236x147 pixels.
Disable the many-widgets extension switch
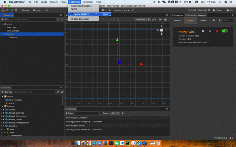pyautogui.click(x=225, y=31)
